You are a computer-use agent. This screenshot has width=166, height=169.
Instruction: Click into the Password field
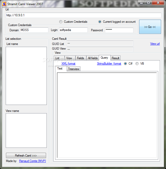click(119, 30)
